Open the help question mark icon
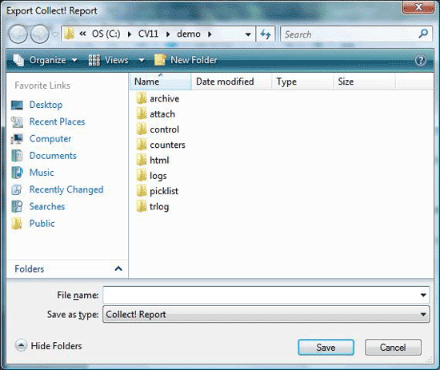The height and width of the screenshot is (370, 440). coord(420,60)
